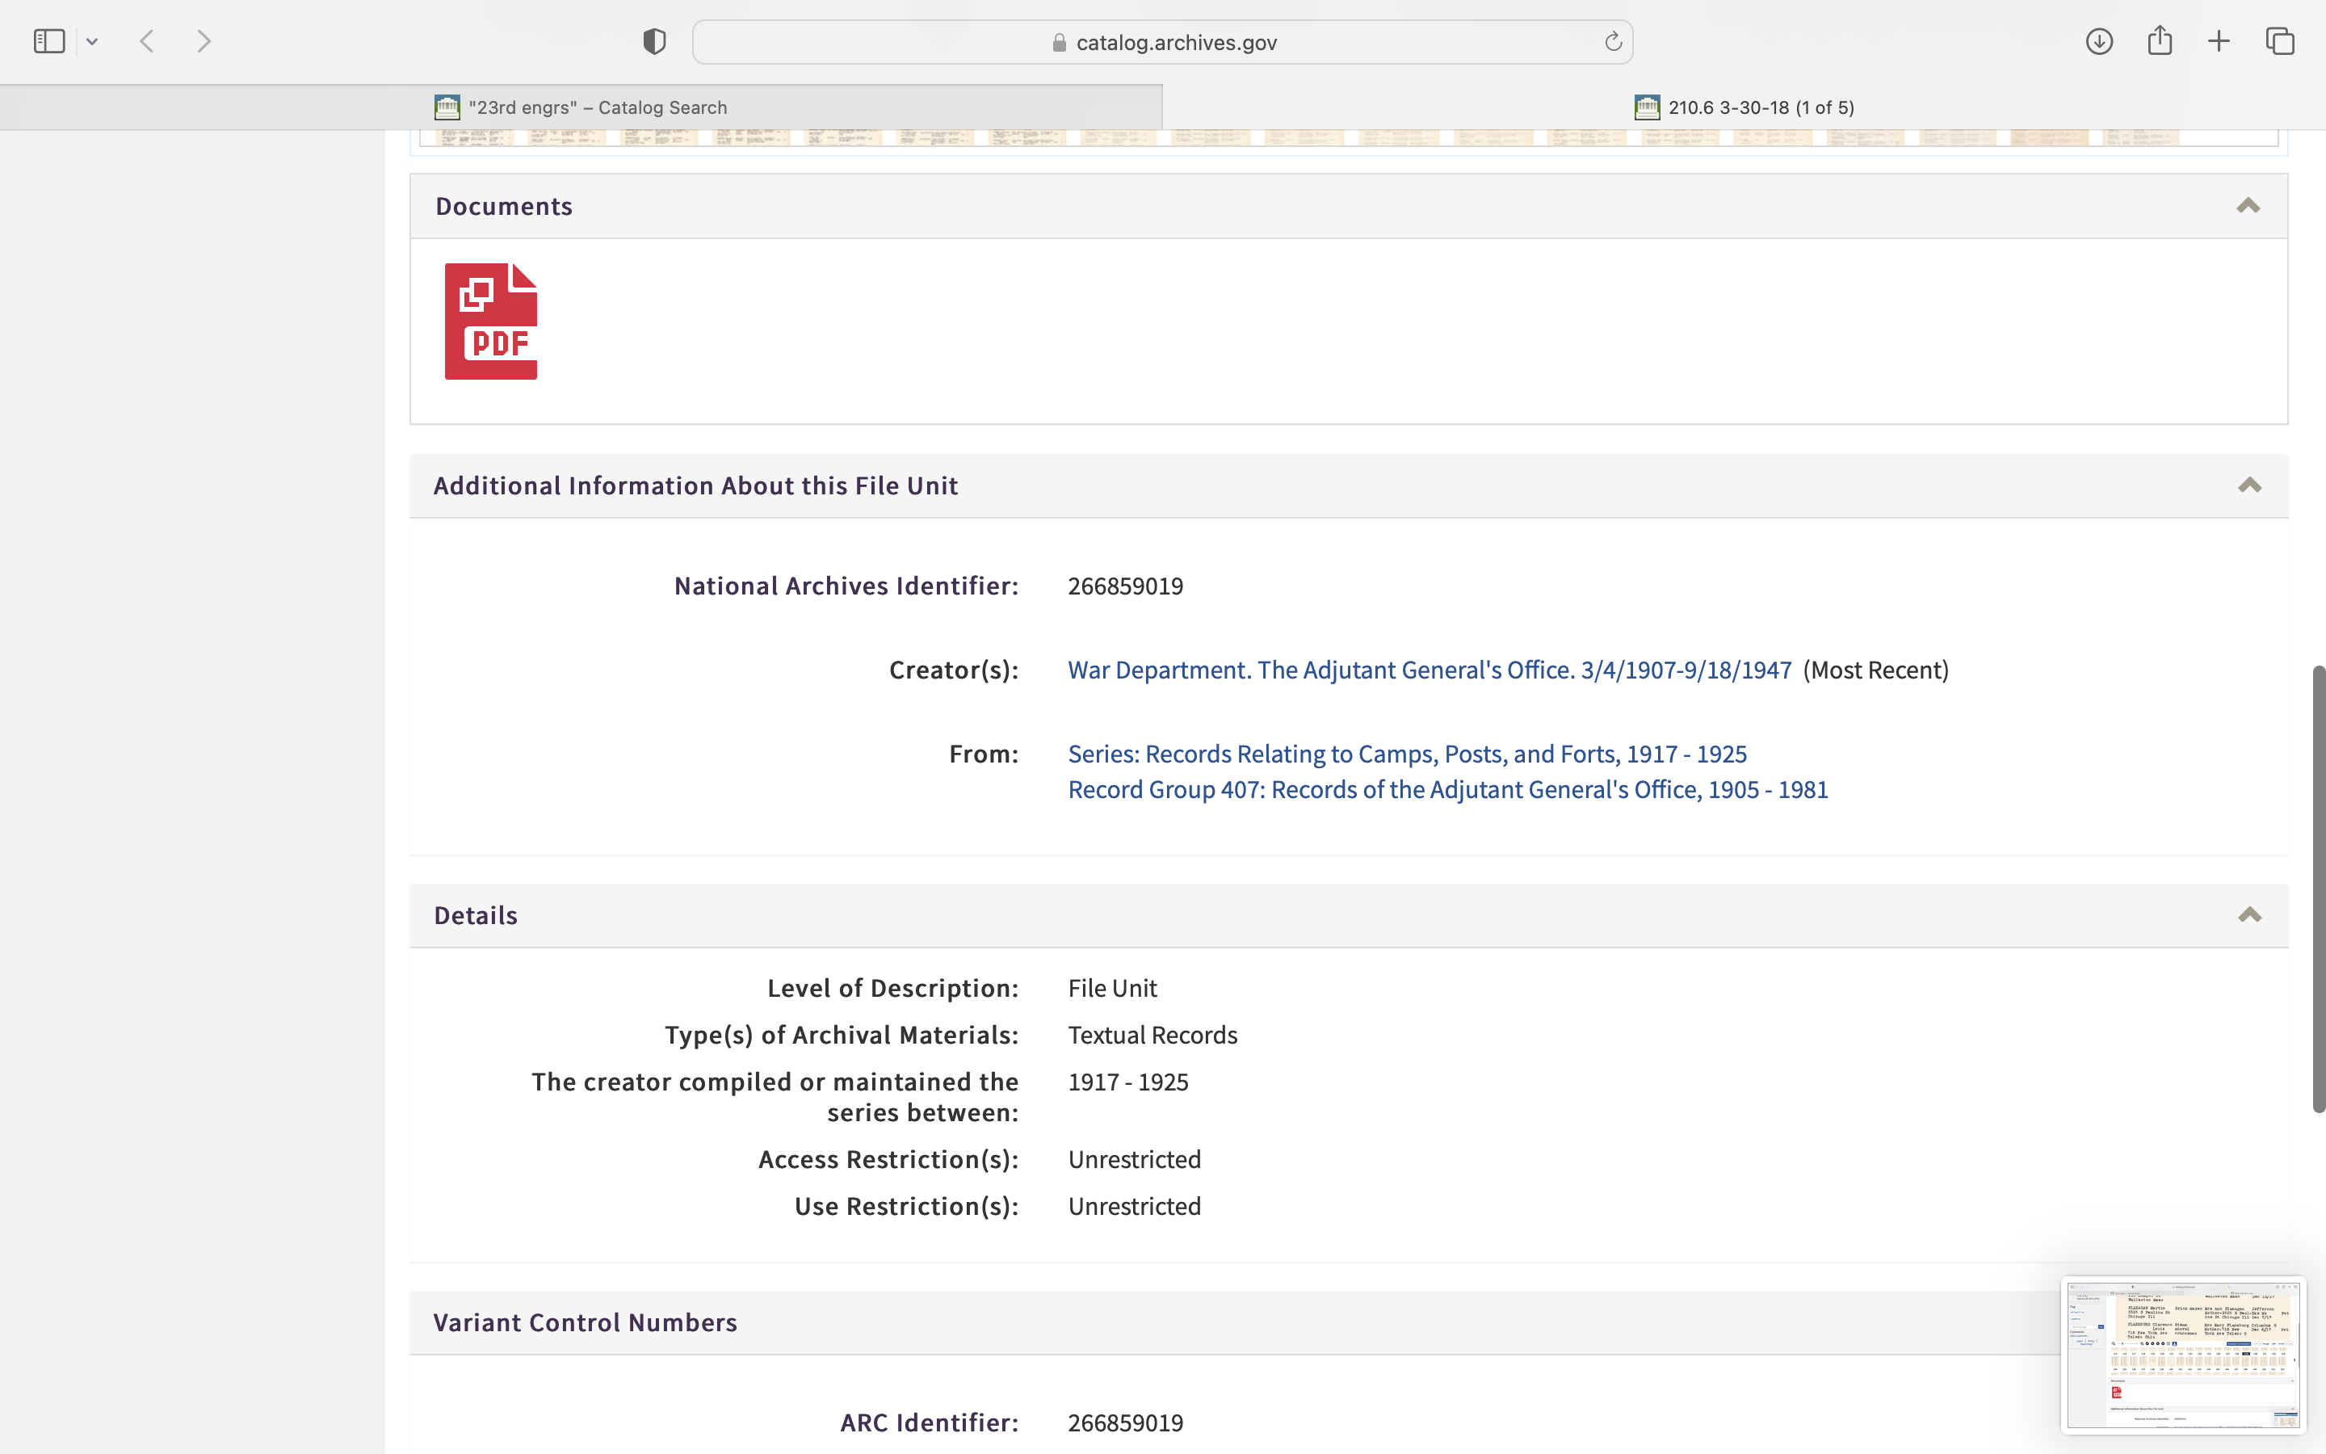Collapse the Additional Information About this File Unit section
This screenshot has height=1454, width=2326.
tap(2249, 485)
